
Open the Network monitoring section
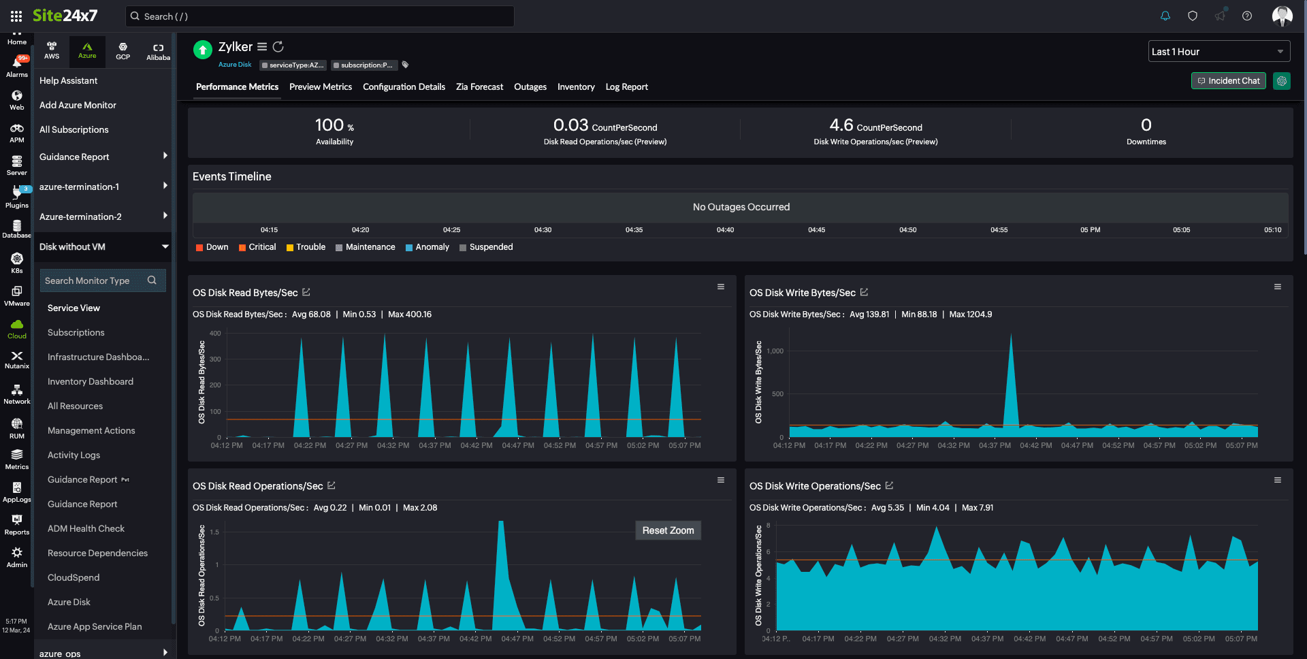pyautogui.click(x=16, y=392)
